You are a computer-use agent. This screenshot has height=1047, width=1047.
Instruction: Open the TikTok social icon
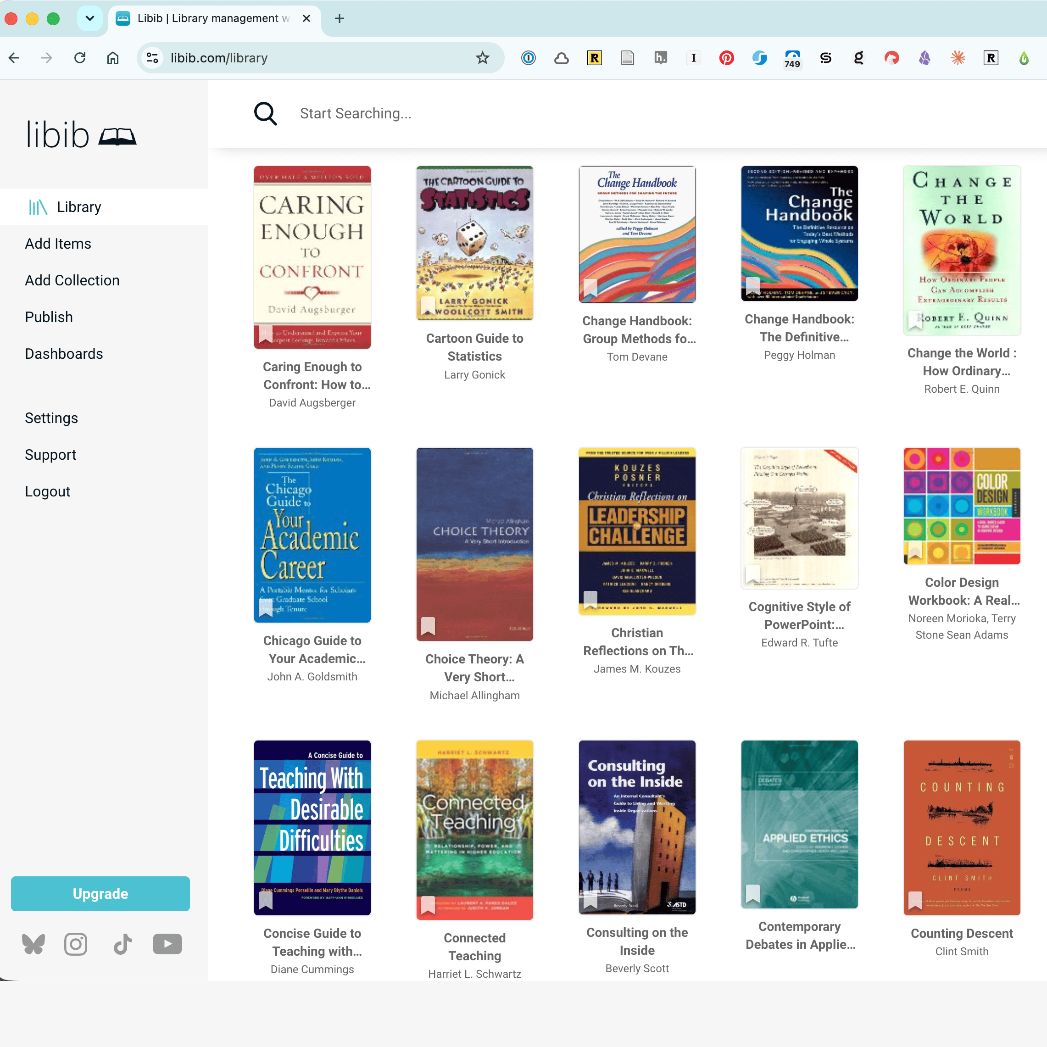[x=123, y=944]
